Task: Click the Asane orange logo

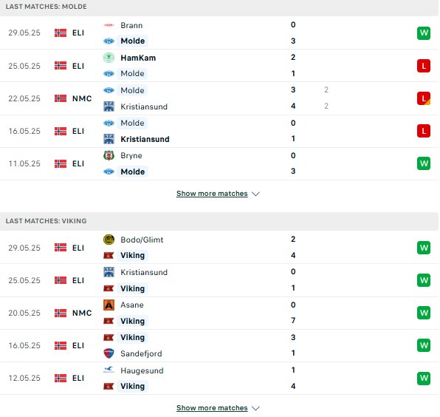Action: (x=109, y=305)
